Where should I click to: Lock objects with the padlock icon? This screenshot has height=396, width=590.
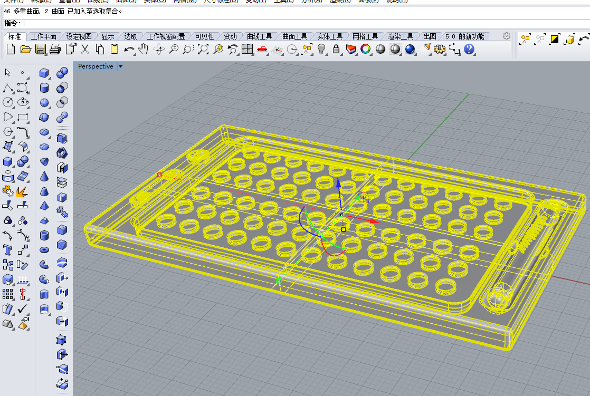point(336,49)
